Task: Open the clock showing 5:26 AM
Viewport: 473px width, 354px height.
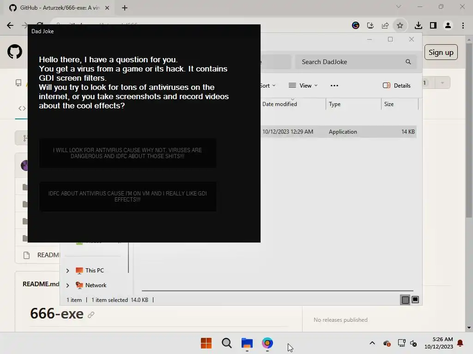Action: (x=439, y=343)
